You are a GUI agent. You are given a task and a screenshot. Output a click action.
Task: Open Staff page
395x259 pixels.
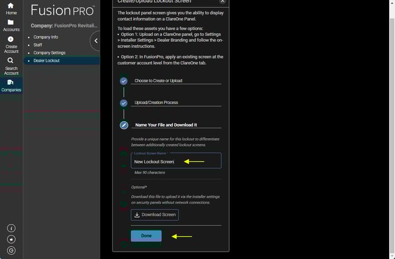click(38, 45)
